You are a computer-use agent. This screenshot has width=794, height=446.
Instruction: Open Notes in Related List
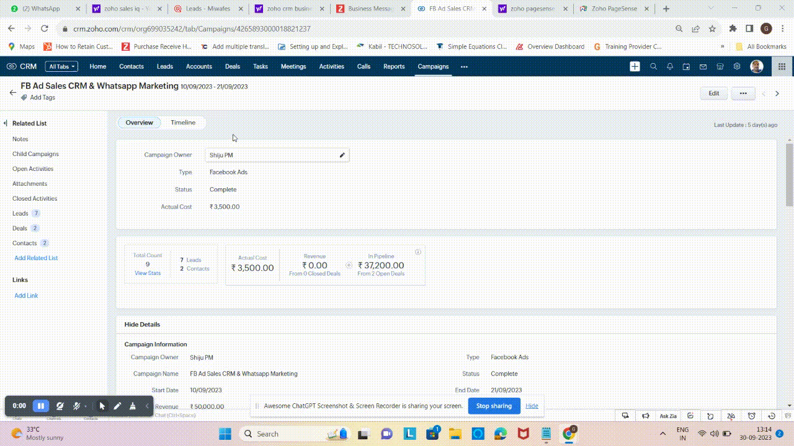[x=20, y=139]
